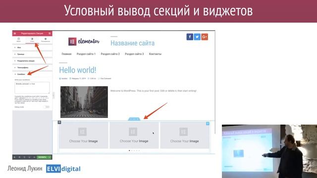Screen dimensions: 317x178
Task: Click the last carousel pagination dot
Action: [x=139, y=150]
